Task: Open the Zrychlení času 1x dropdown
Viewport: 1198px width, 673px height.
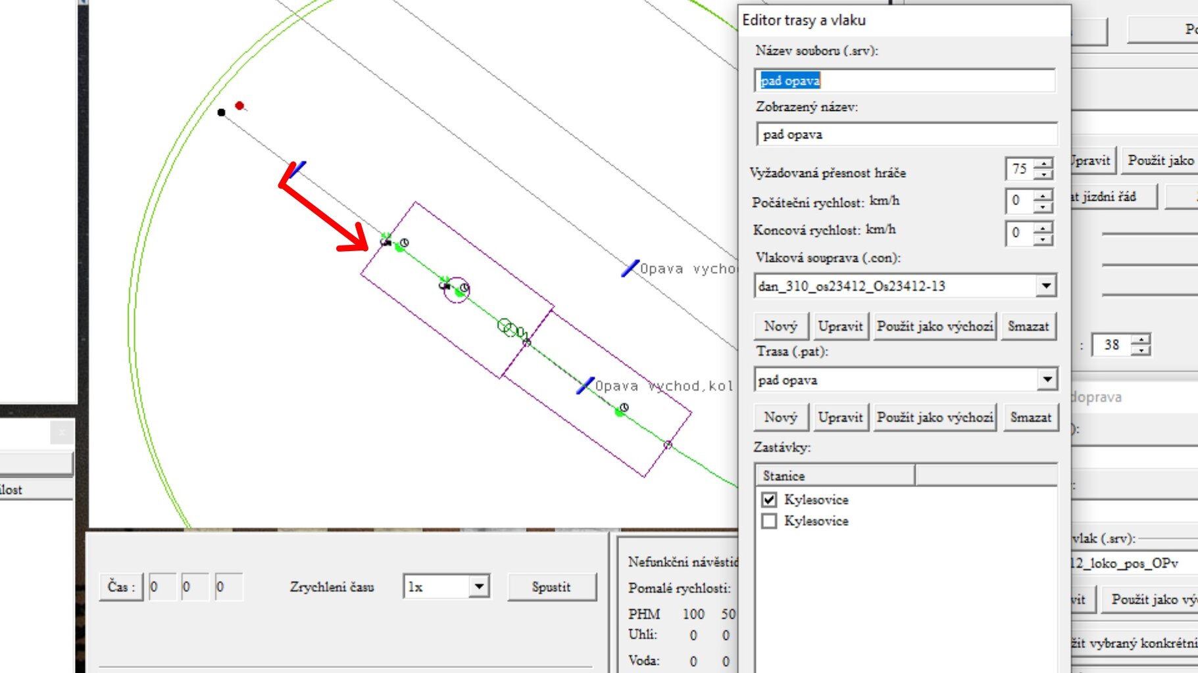Action: [479, 586]
